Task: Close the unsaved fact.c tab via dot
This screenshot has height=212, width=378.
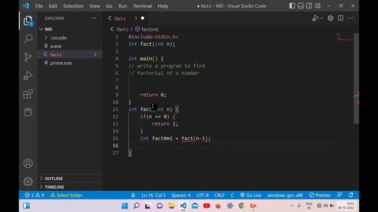Action: 142,18
